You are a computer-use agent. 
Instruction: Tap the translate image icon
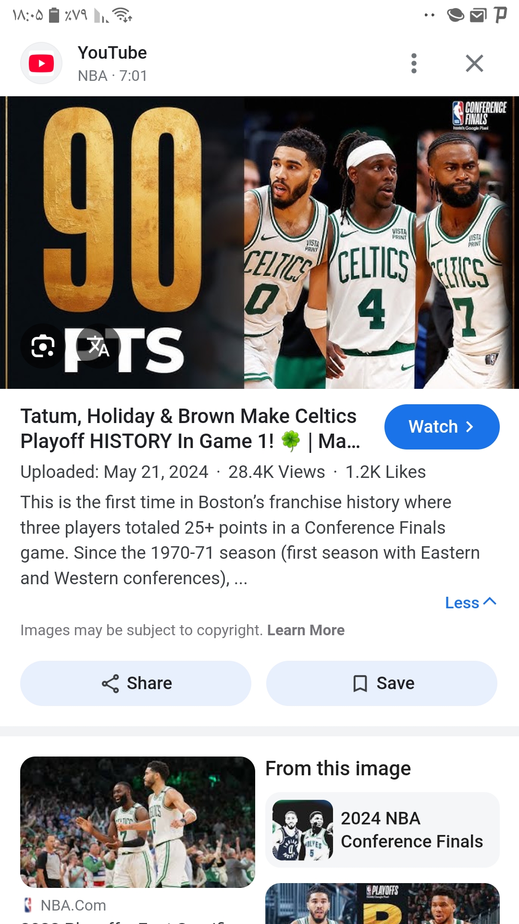(99, 346)
